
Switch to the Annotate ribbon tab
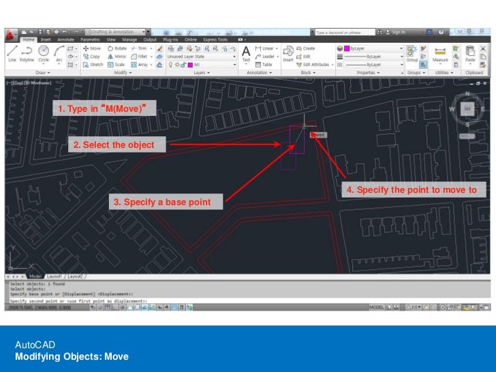65,40
